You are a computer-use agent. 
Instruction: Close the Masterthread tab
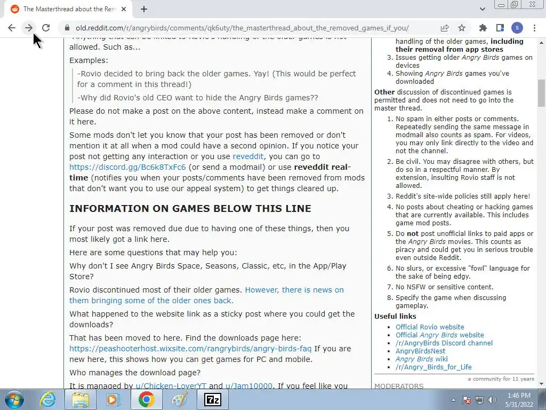[x=124, y=9]
